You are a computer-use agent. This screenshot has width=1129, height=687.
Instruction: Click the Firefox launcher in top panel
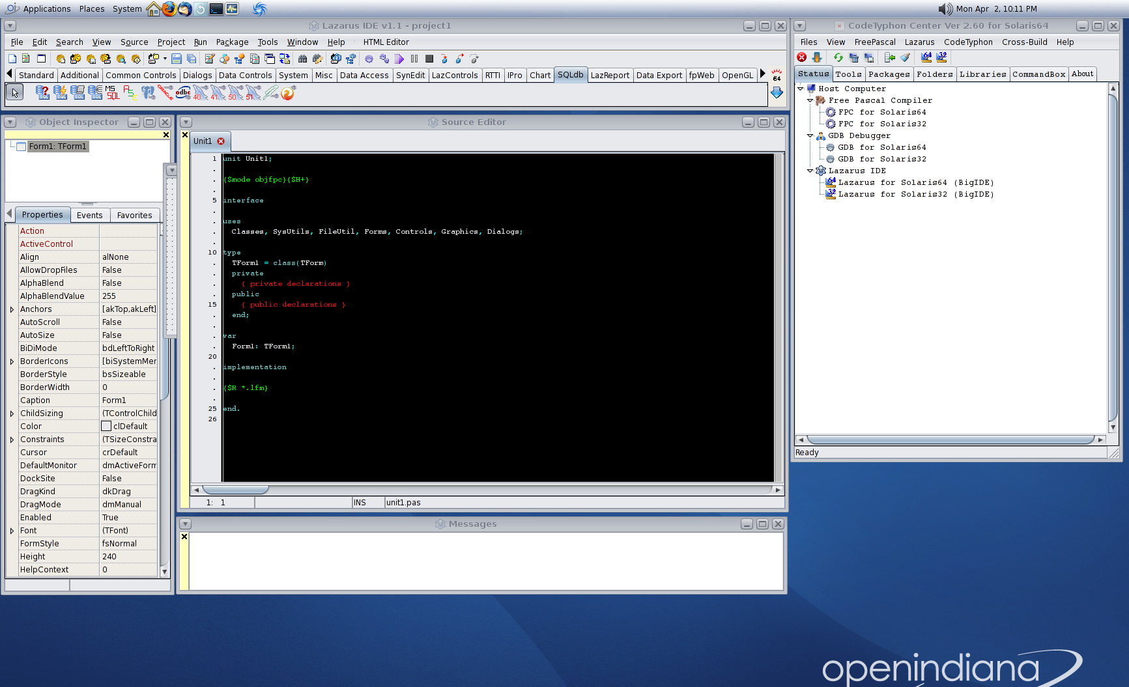(169, 8)
